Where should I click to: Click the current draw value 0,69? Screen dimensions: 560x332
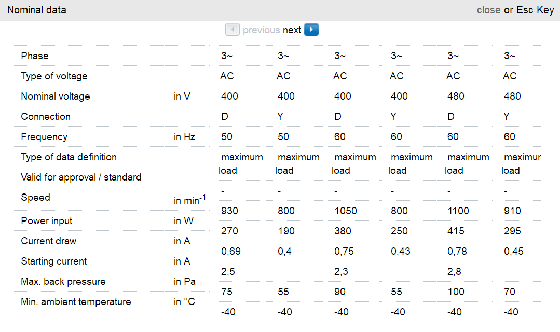[230, 252]
